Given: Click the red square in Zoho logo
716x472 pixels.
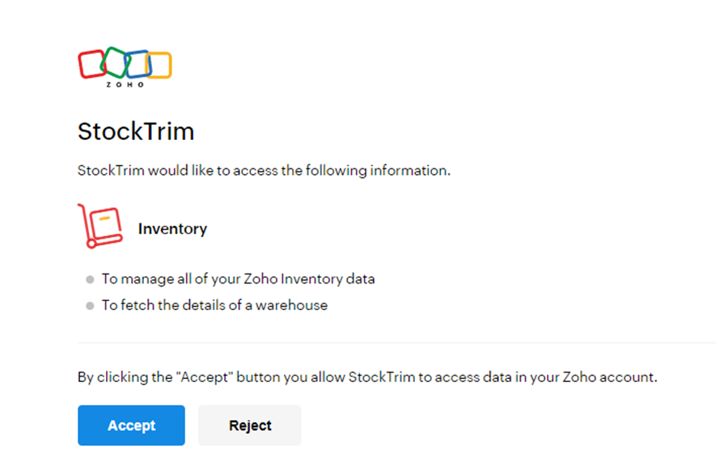Looking at the screenshot, I should pos(91,64).
